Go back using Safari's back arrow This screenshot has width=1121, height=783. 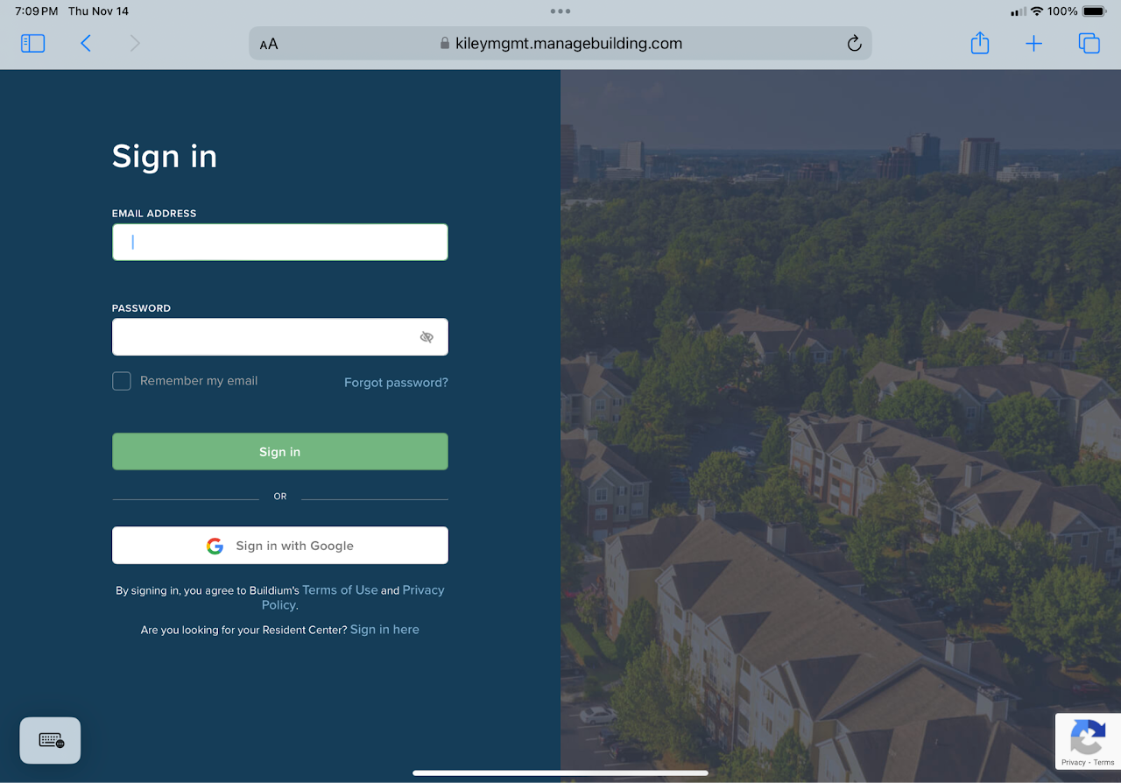pos(86,43)
